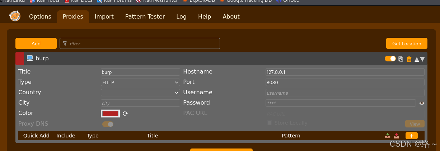Click the Include column header
Viewport: 440px width, 151px height.
point(66,136)
